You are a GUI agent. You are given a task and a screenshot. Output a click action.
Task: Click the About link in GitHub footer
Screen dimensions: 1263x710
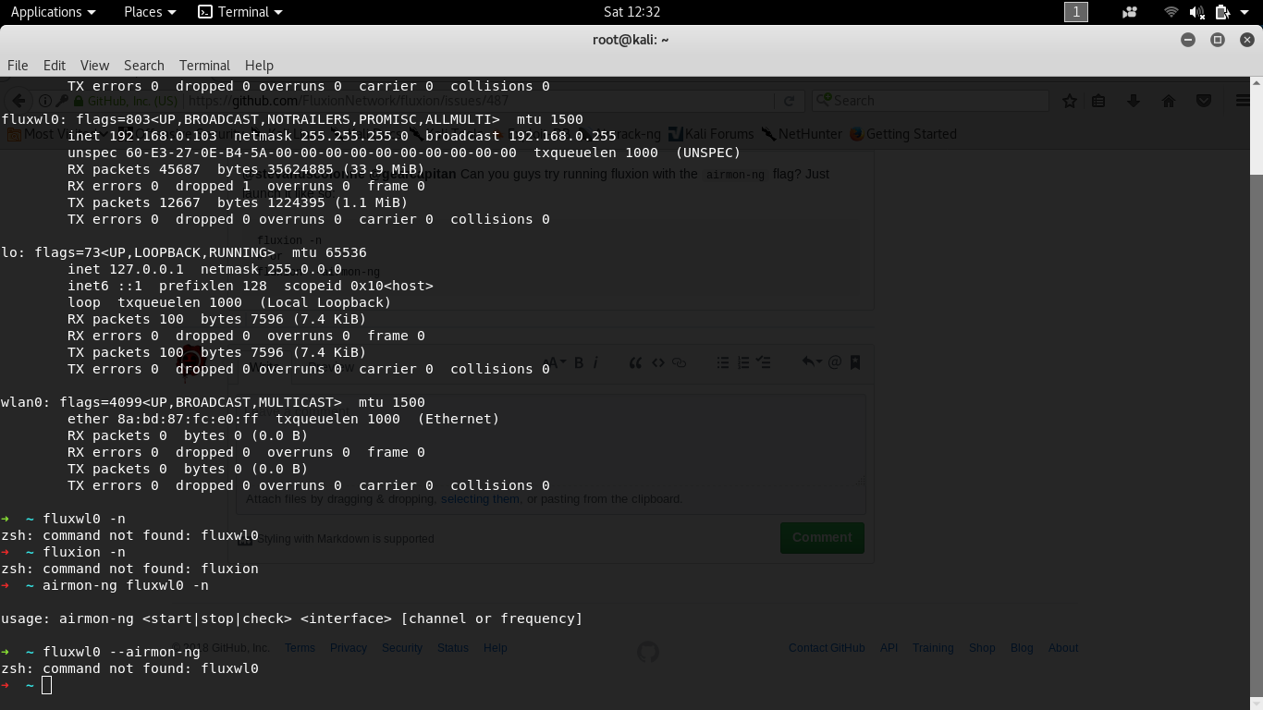tap(1063, 648)
